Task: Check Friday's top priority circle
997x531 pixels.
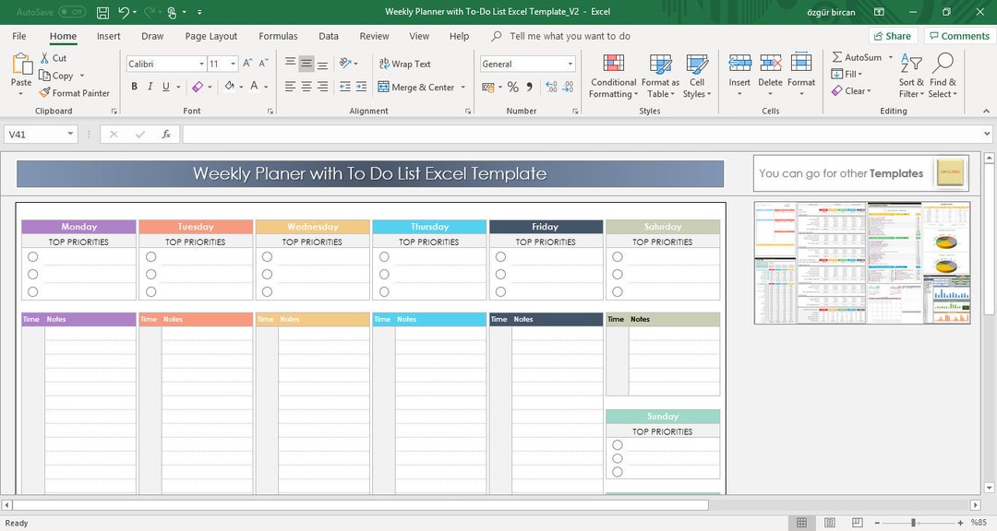Action: pyautogui.click(x=500, y=256)
